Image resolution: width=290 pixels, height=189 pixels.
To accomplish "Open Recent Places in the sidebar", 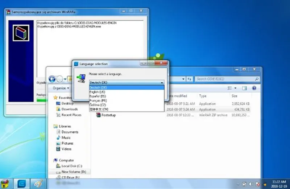I will [69, 115].
